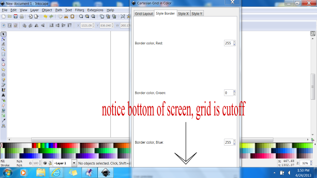317x178 pixels.
Task: Open the Layer 1 dropdown arrow
Action: (x=74, y=163)
